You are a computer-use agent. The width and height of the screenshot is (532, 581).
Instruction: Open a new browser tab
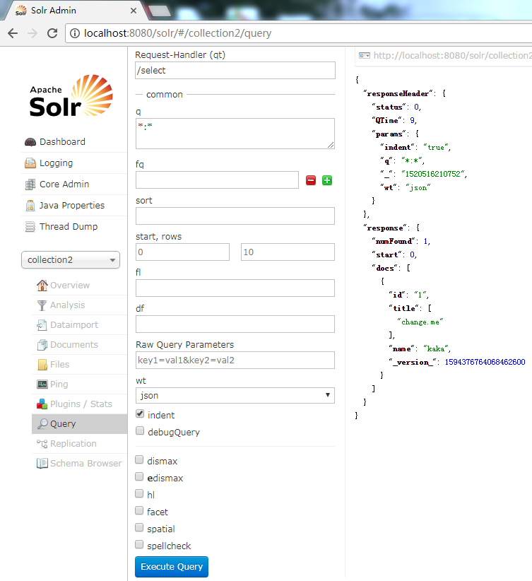click(160, 11)
